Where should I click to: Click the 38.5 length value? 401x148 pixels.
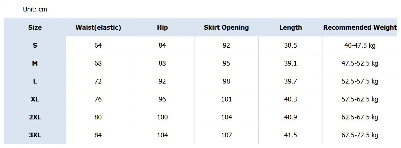click(x=291, y=45)
